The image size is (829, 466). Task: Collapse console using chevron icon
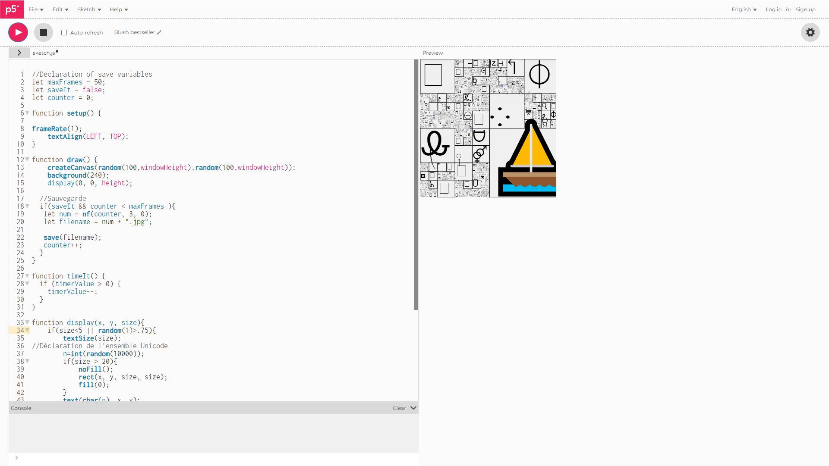[413, 408]
